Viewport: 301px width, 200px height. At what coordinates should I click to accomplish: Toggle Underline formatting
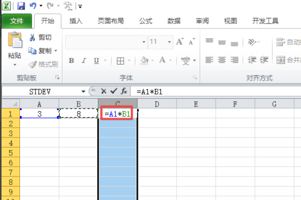(96, 60)
